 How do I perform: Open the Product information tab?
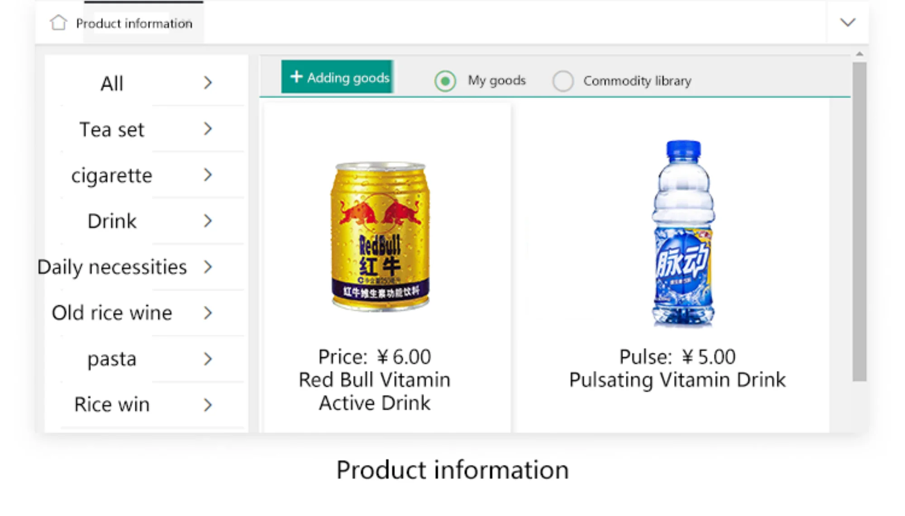point(134,24)
